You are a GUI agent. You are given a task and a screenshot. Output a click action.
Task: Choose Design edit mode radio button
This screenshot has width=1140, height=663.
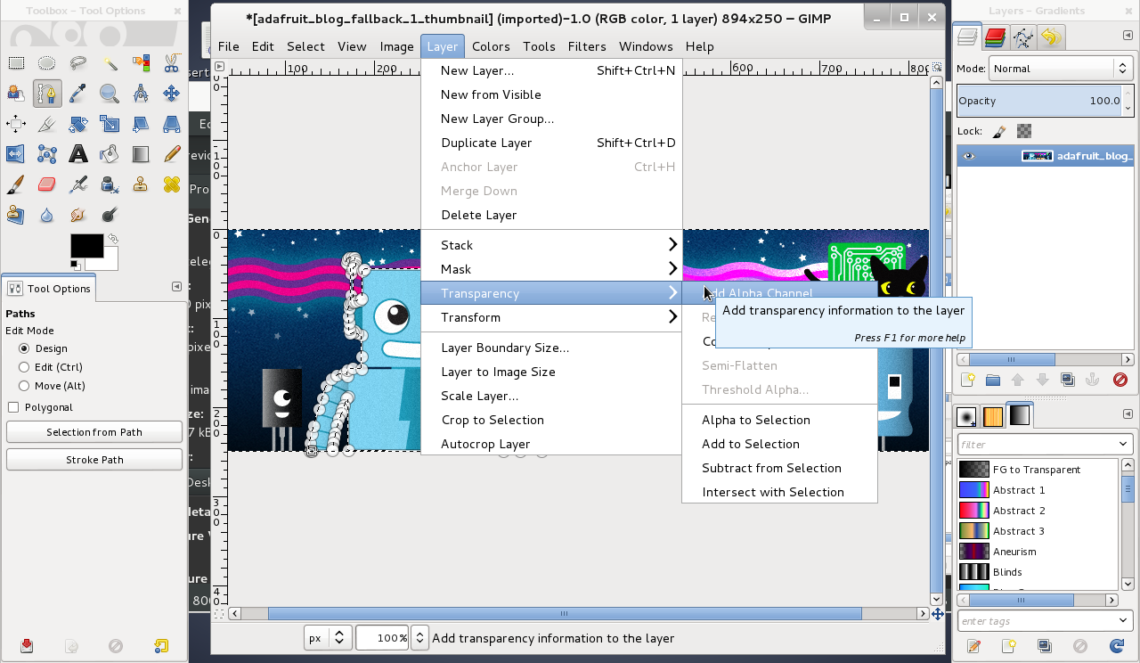[24, 348]
